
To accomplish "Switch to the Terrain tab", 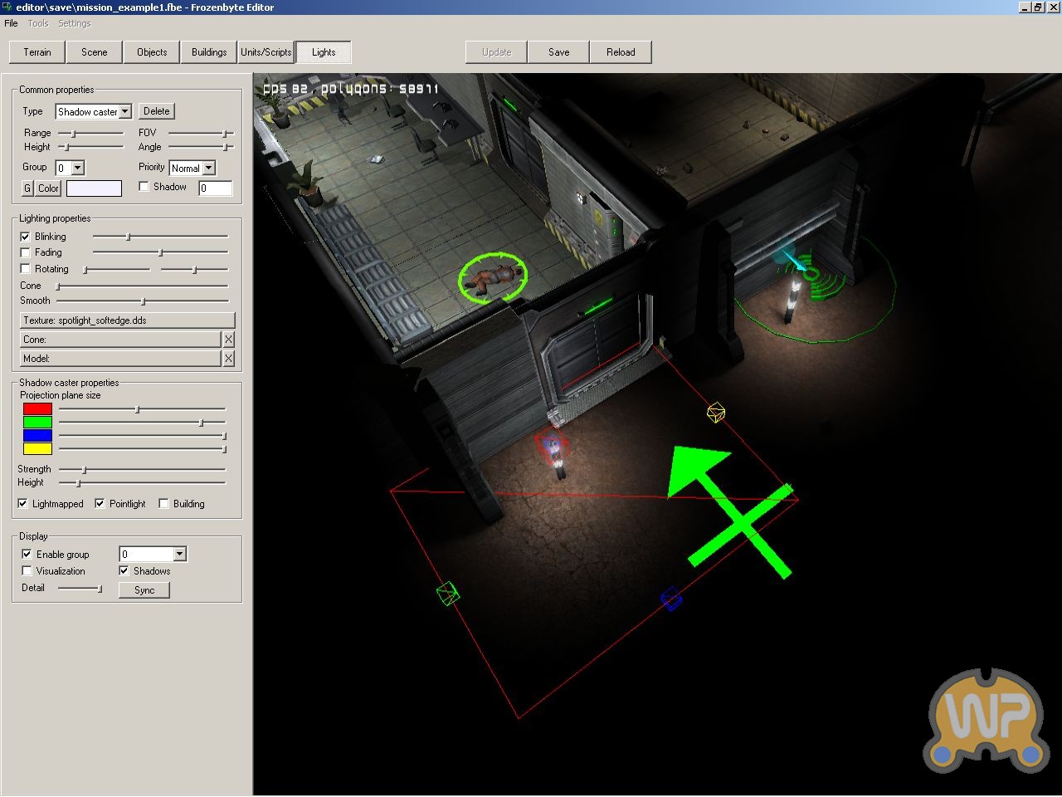I will pos(37,52).
